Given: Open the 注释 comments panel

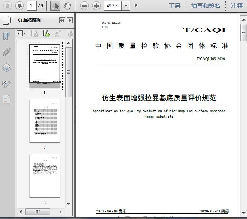Looking at the screenshot, I should pos(237,5).
